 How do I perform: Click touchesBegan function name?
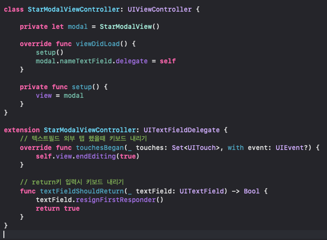tap(100, 148)
